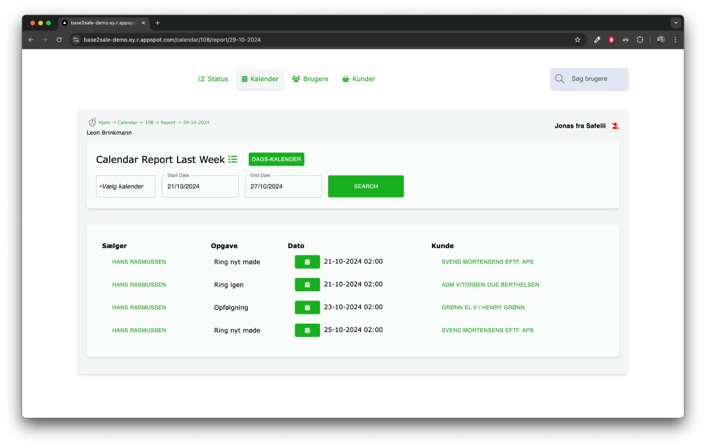
Task: Click into the Start Date field
Action: click(x=200, y=186)
